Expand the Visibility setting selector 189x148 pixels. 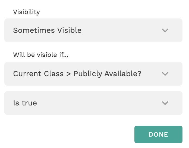pos(93,30)
